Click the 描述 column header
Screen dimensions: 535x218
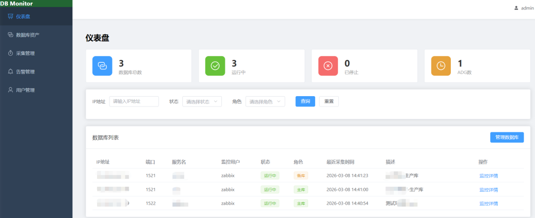coord(390,162)
